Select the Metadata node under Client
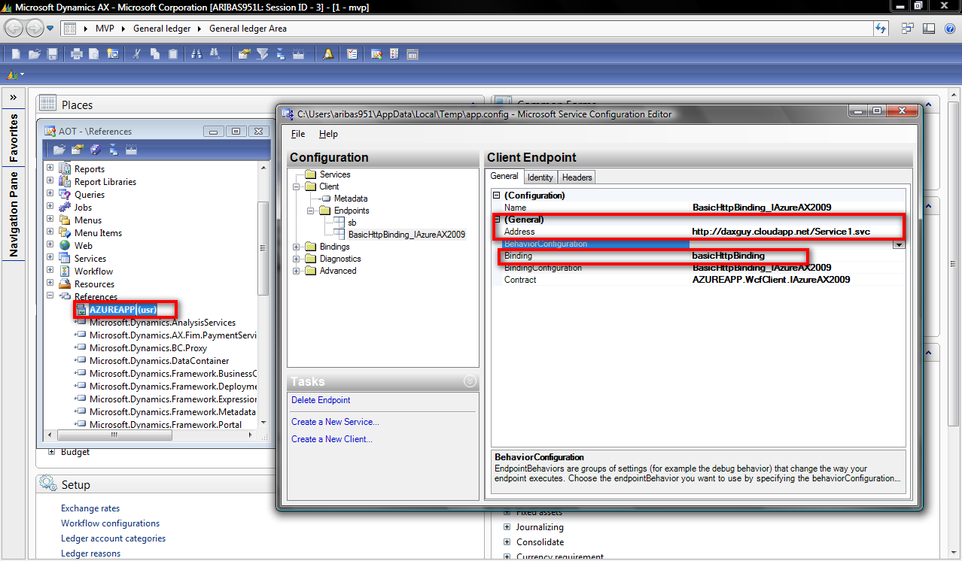The width and height of the screenshot is (962, 561). point(351,199)
